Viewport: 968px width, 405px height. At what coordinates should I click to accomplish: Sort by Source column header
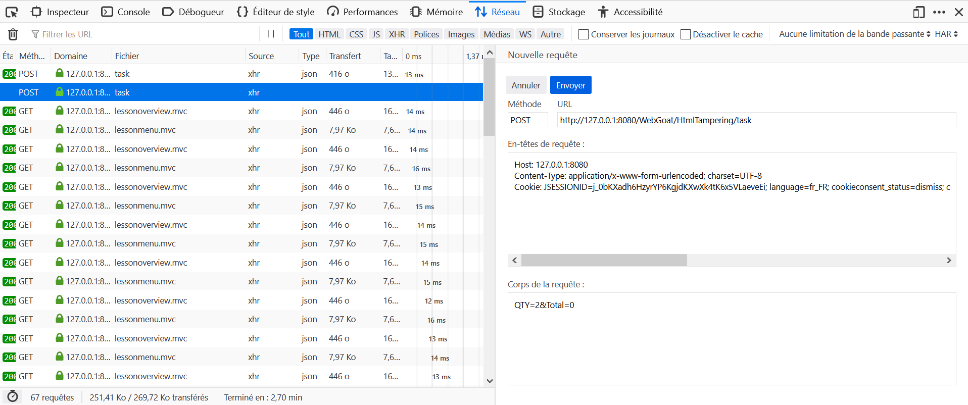click(x=272, y=56)
